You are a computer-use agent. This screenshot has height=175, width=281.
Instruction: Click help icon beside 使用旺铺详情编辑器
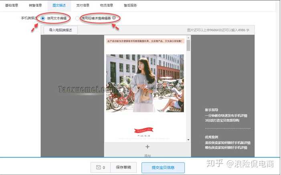point(114,18)
